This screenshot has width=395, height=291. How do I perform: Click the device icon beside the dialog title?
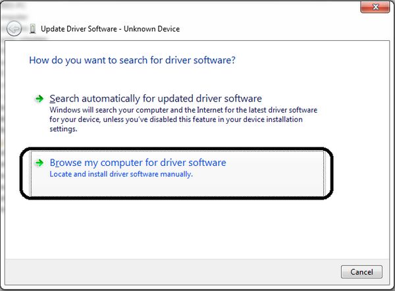32,29
